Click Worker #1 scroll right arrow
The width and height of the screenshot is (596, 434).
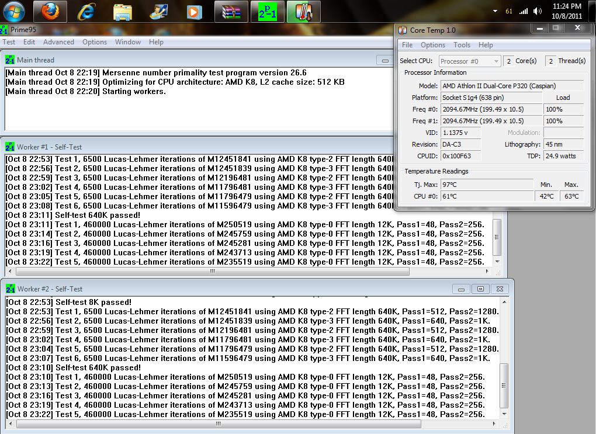(487, 272)
